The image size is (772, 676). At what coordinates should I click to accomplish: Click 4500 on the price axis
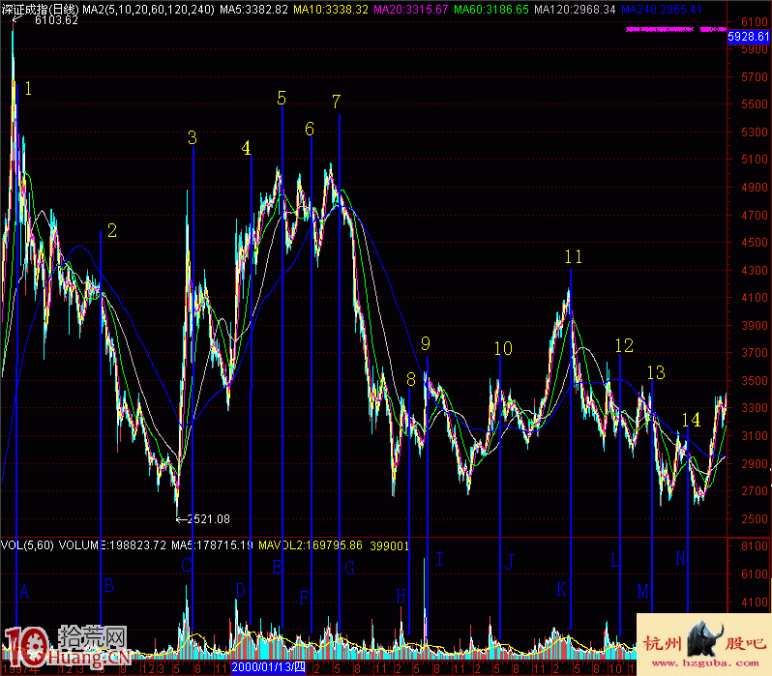coord(755,242)
